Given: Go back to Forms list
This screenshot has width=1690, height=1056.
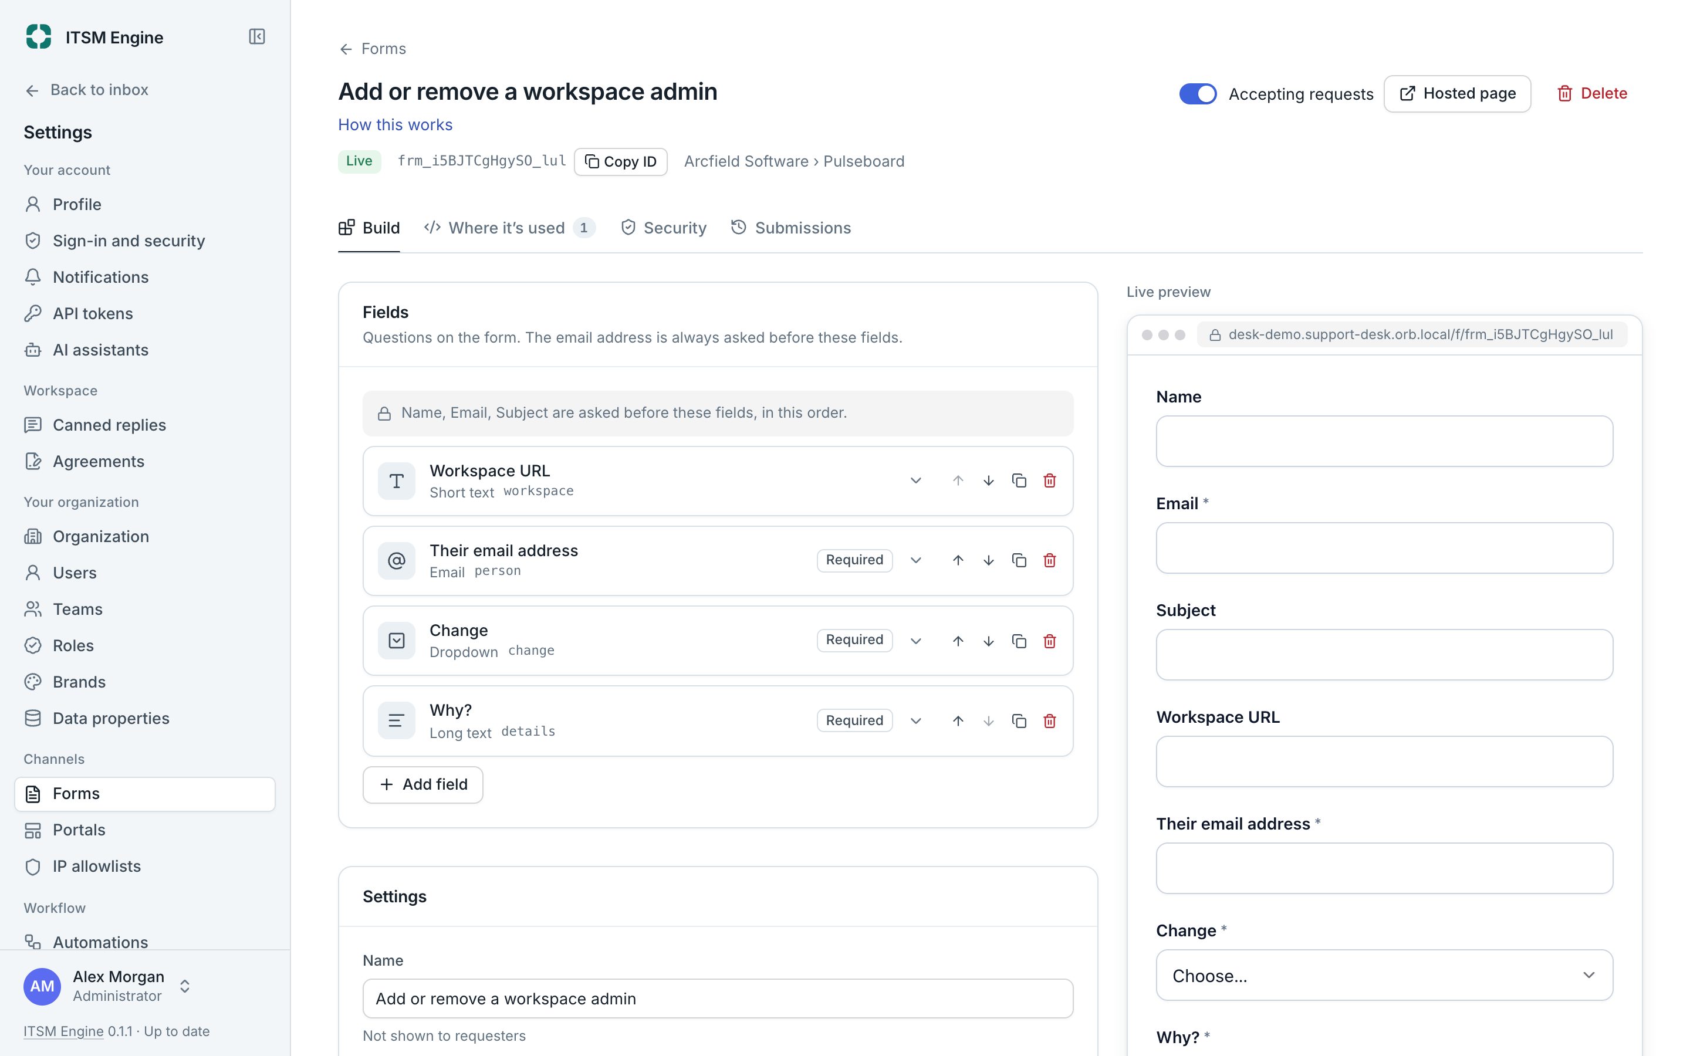Looking at the screenshot, I should coord(372,49).
